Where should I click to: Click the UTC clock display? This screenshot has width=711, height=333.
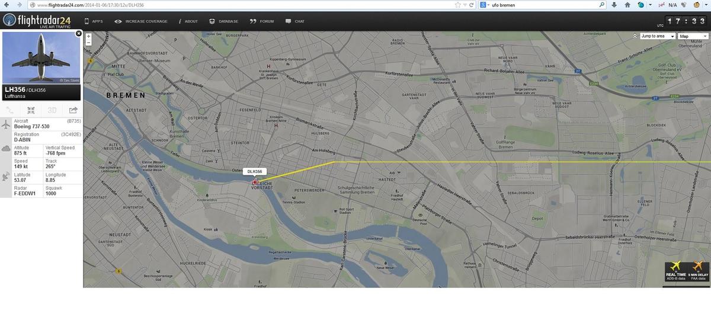tap(687, 21)
